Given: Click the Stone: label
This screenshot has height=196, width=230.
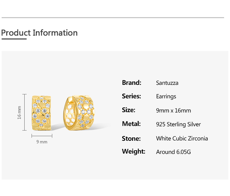Looking at the screenshot, I should 131,138.
